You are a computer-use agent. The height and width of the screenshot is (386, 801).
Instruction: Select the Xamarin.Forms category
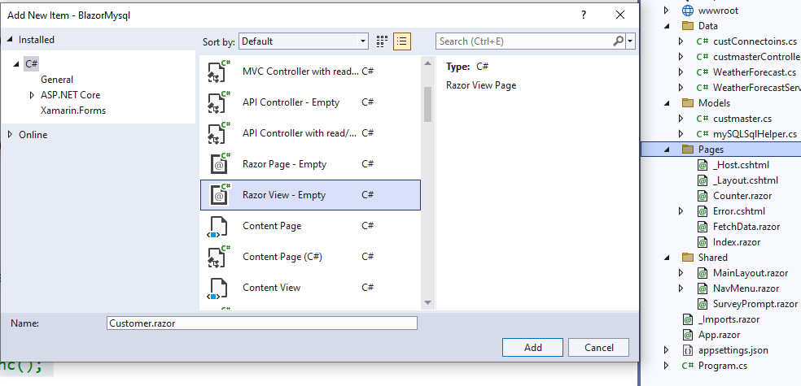click(73, 111)
